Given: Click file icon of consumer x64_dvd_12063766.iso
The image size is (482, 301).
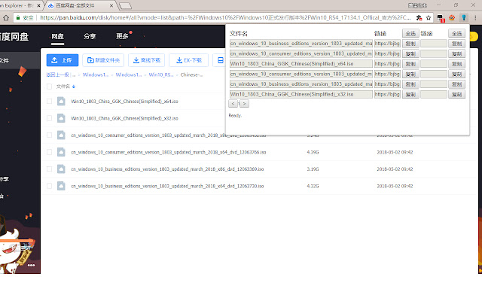Looking at the screenshot, I should 61,152.
